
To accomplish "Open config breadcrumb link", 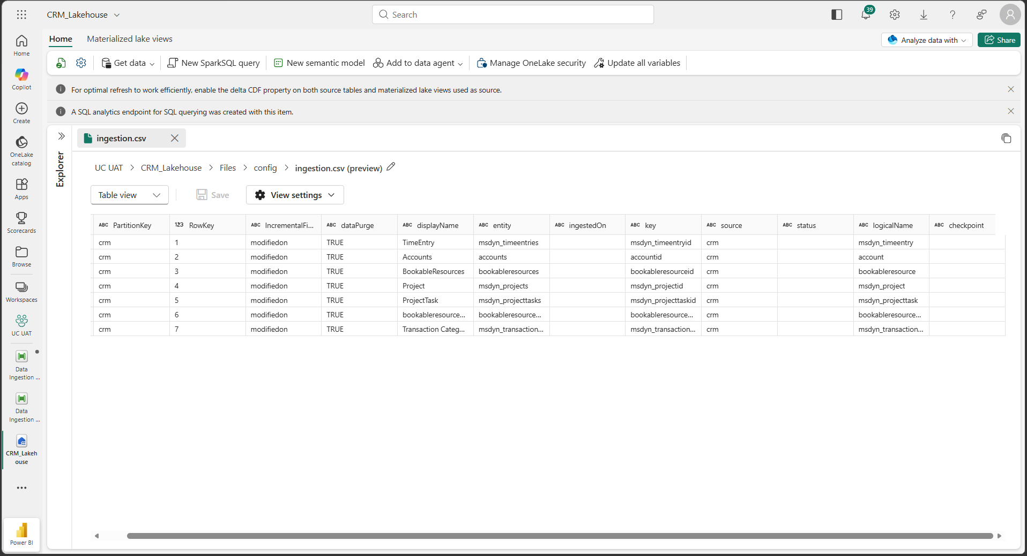I will [x=265, y=168].
